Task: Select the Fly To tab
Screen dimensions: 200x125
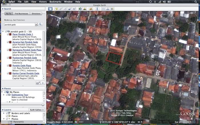Action: pos(9,13)
